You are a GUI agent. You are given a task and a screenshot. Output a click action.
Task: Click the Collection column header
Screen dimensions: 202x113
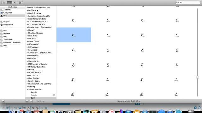[13, 7]
